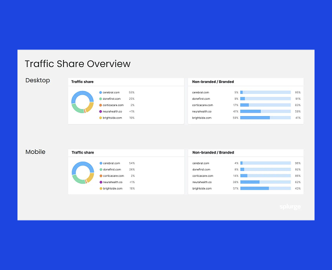Select neurahealth.co in Mobile traffic share legend
The image size is (332, 270).
113,182
